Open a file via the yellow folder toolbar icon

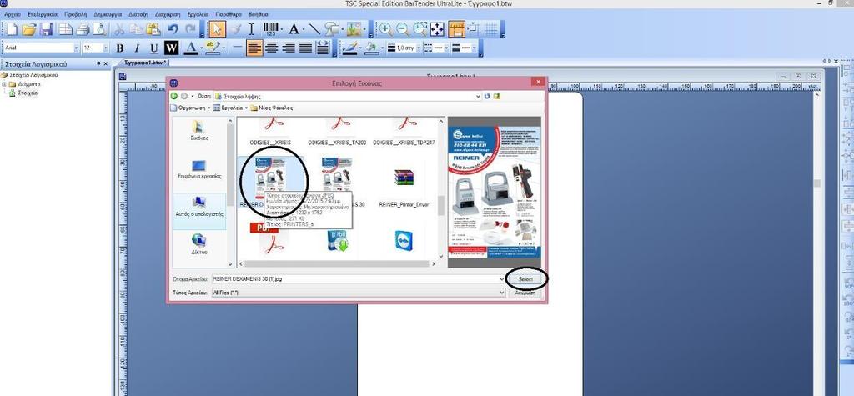(29, 29)
